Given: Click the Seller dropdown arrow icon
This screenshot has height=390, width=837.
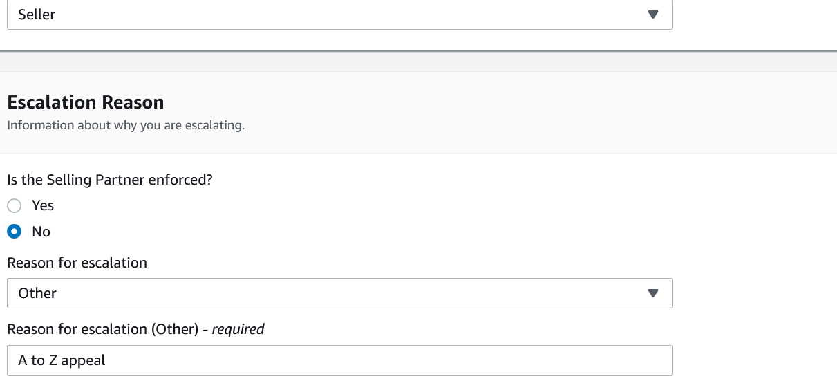Looking at the screenshot, I should [653, 15].
